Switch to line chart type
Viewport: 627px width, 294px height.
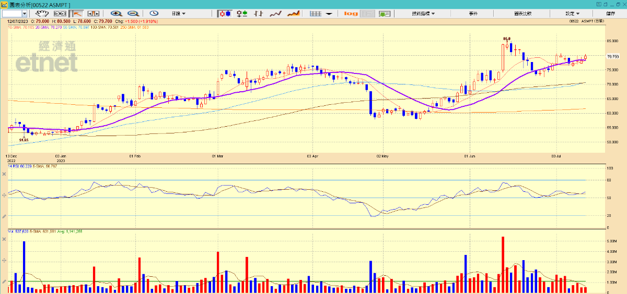[276, 13]
